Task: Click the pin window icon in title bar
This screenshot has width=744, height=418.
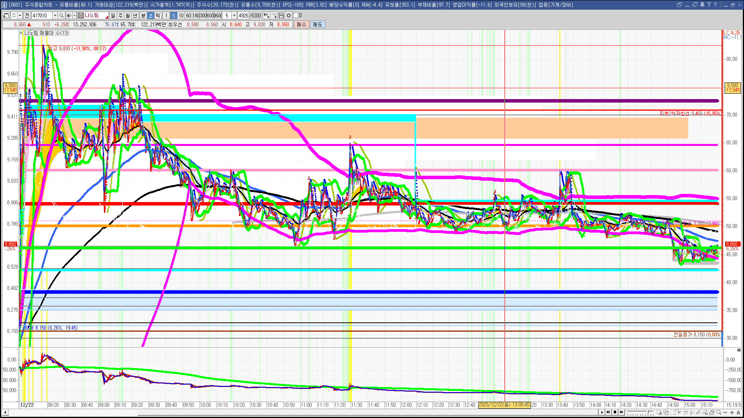Action: pos(702,5)
